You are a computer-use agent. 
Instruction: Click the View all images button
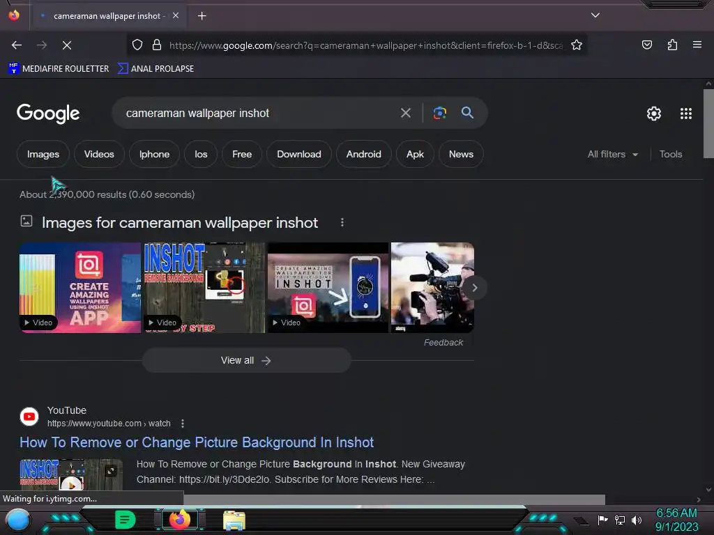click(246, 360)
